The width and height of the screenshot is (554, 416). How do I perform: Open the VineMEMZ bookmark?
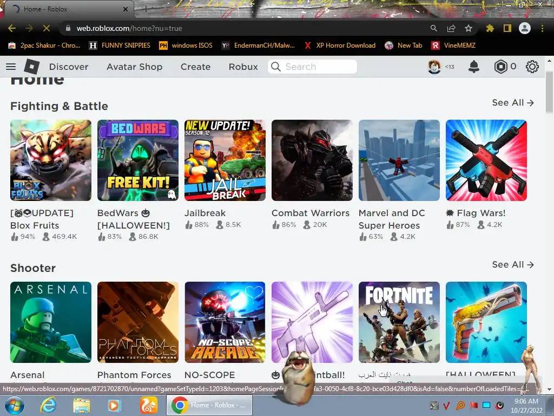454,45
